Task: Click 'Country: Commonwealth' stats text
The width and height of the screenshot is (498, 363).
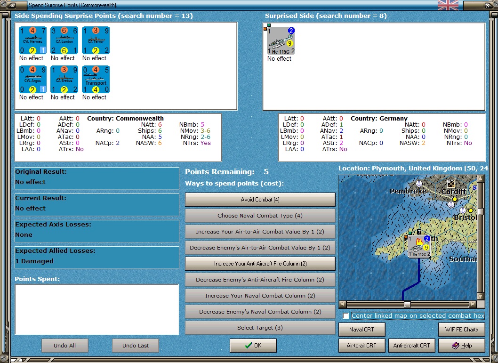Action: (x=126, y=119)
